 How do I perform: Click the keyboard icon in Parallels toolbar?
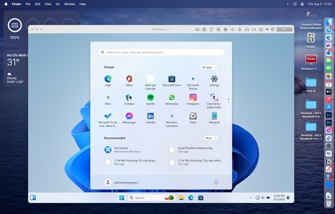pyautogui.click(x=197, y=29)
